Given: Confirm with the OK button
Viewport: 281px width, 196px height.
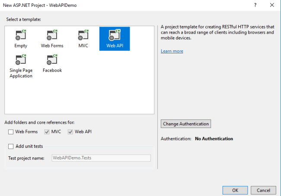Looking at the screenshot, I should click(235, 190).
